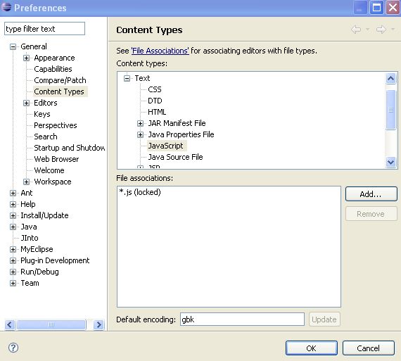Image resolution: width=401 pixels, height=361 pixels.
Task: Go back using the left arrow icon
Action: point(356,30)
